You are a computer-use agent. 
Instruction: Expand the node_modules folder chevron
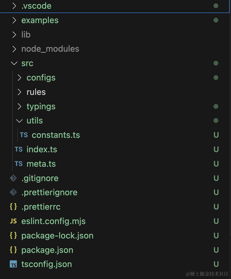(14, 49)
